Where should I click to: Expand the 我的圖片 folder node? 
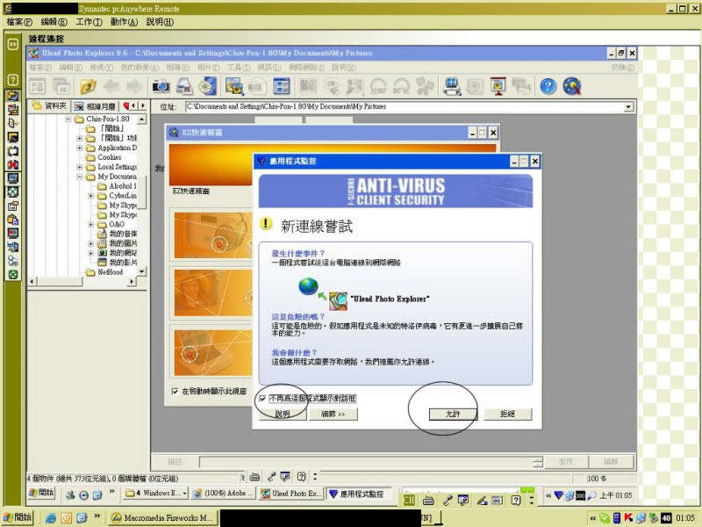[91, 244]
